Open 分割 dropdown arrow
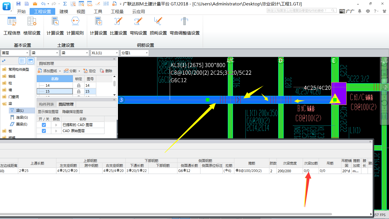The height and width of the screenshot is (219, 389). point(79,71)
